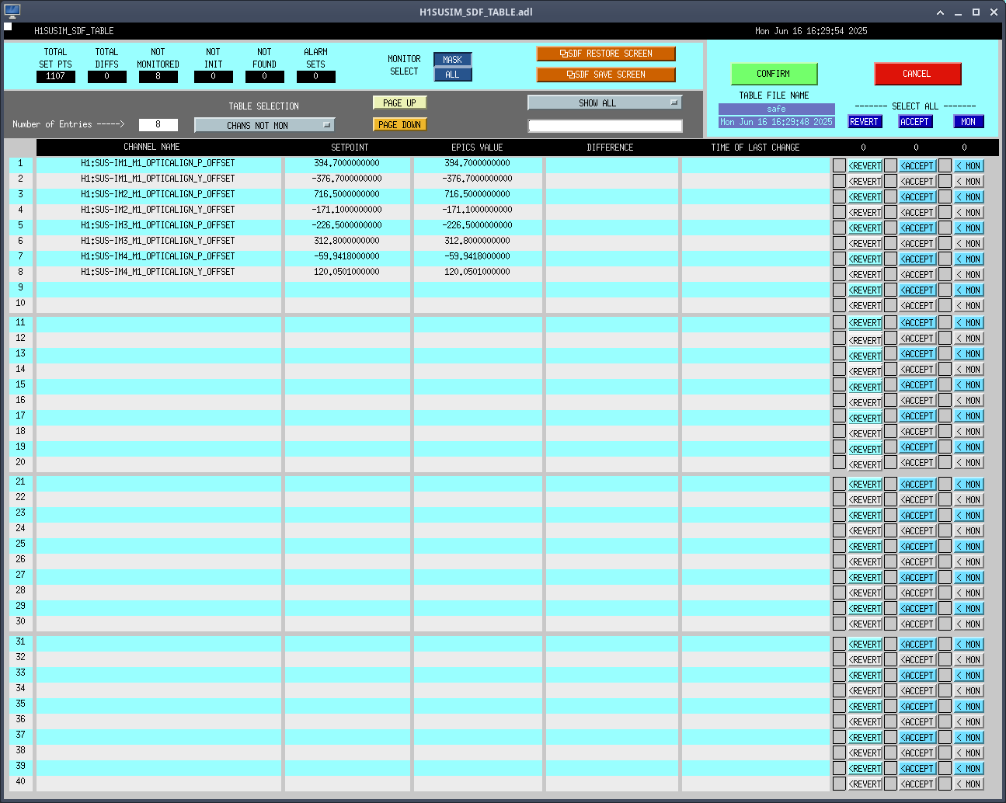Screen dimensions: 1006x803
Task: Select MASK under Monitor Select
Action: tap(452, 60)
